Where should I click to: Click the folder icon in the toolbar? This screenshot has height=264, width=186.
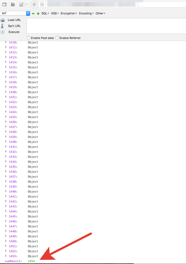point(13,4)
